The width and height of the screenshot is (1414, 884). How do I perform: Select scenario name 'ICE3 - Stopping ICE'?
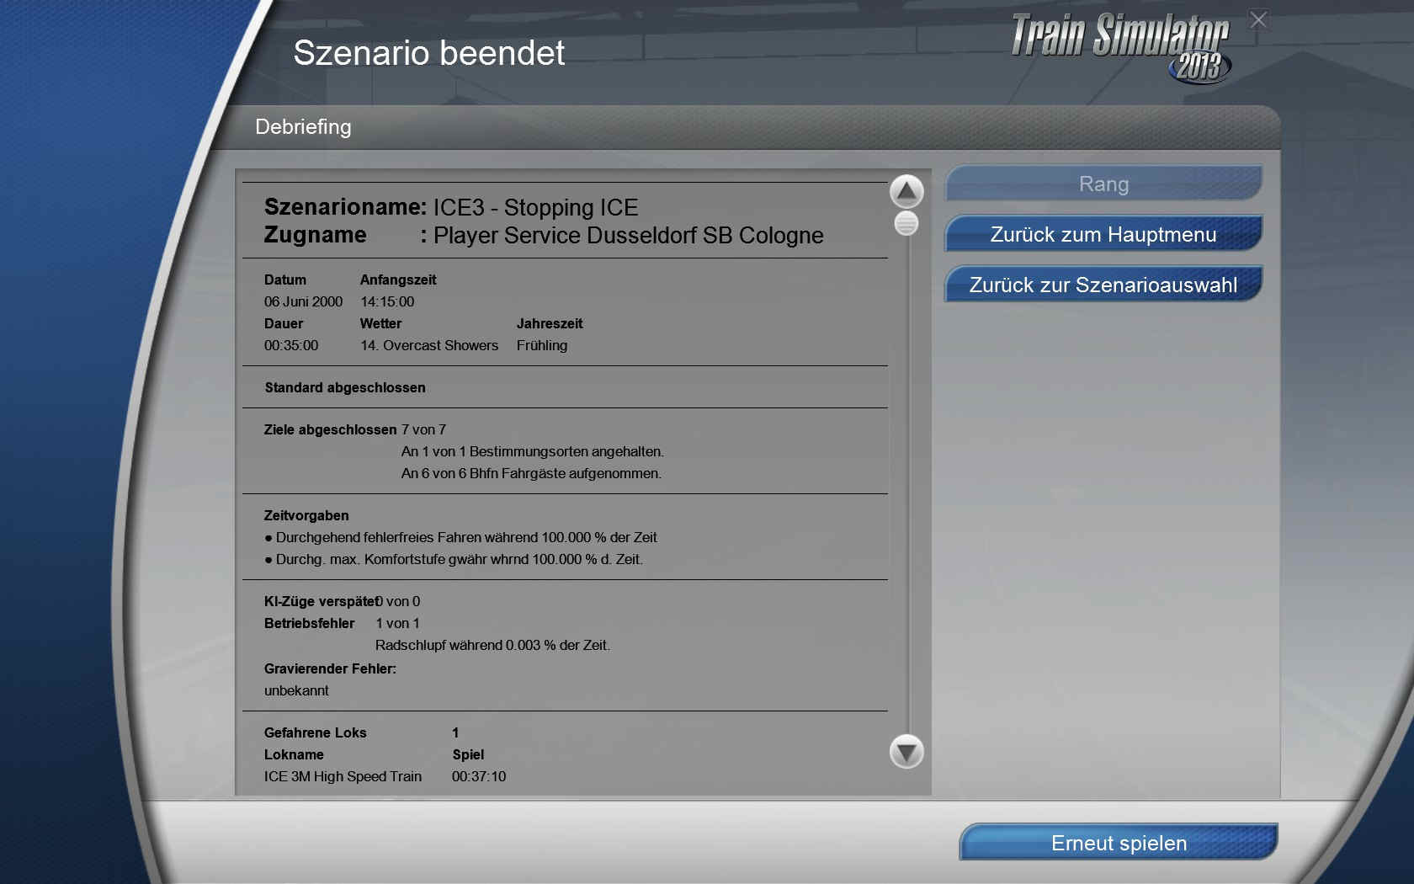(x=535, y=207)
